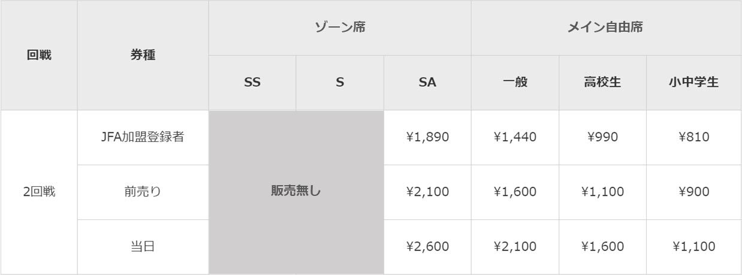
Task: Click the 一般 column header
Action: pyautogui.click(x=515, y=83)
